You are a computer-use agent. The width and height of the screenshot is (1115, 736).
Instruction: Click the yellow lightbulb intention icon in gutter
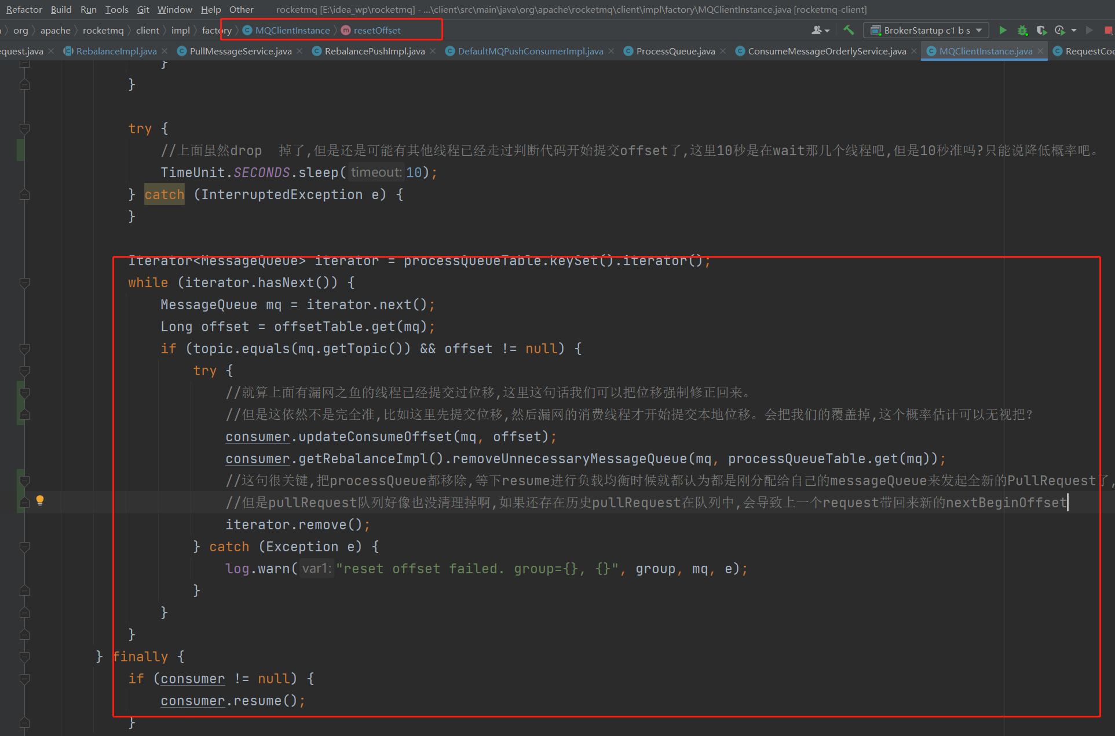(39, 500)
